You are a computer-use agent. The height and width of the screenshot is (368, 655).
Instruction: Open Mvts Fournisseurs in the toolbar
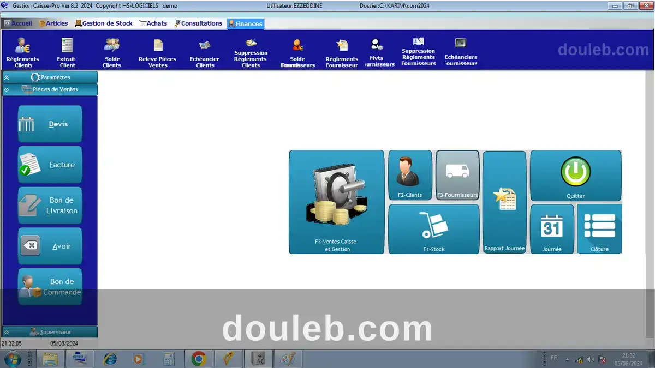coord(377,52)
